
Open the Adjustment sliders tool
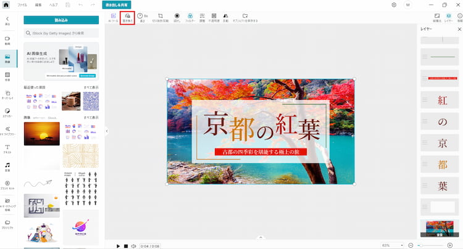coord(202,18)
